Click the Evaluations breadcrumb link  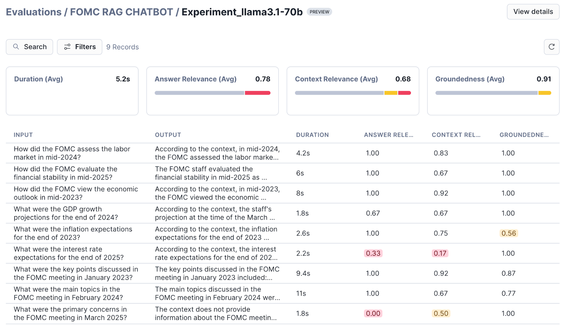click(x=34, y=12)
